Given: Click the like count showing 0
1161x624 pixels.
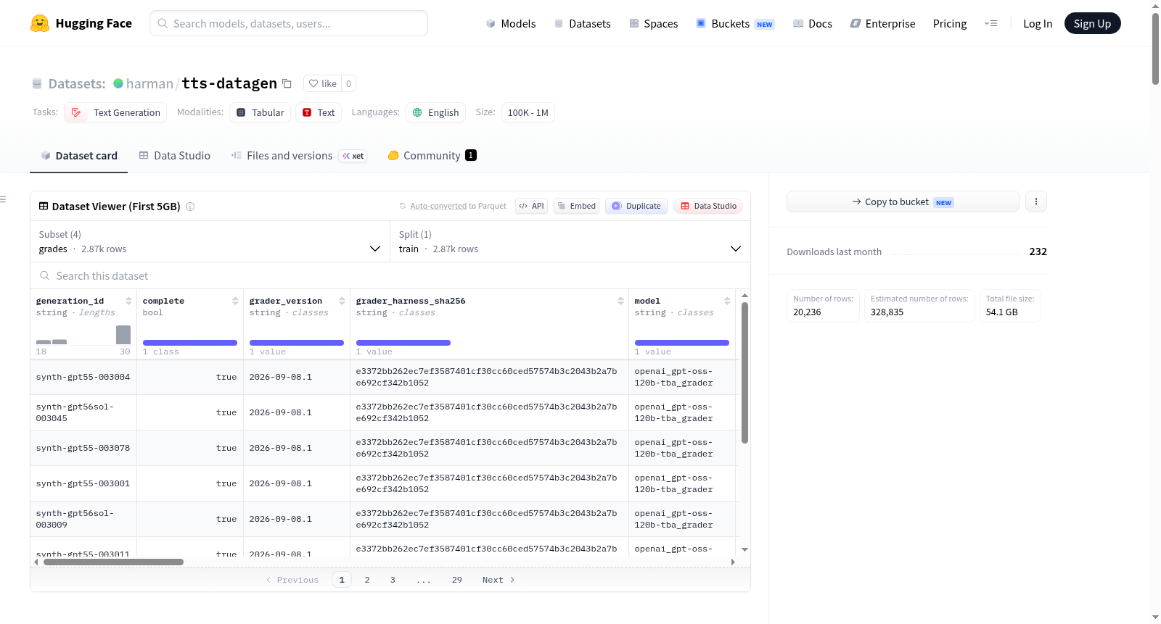Looking at the screenshot, I should (348, 83).
